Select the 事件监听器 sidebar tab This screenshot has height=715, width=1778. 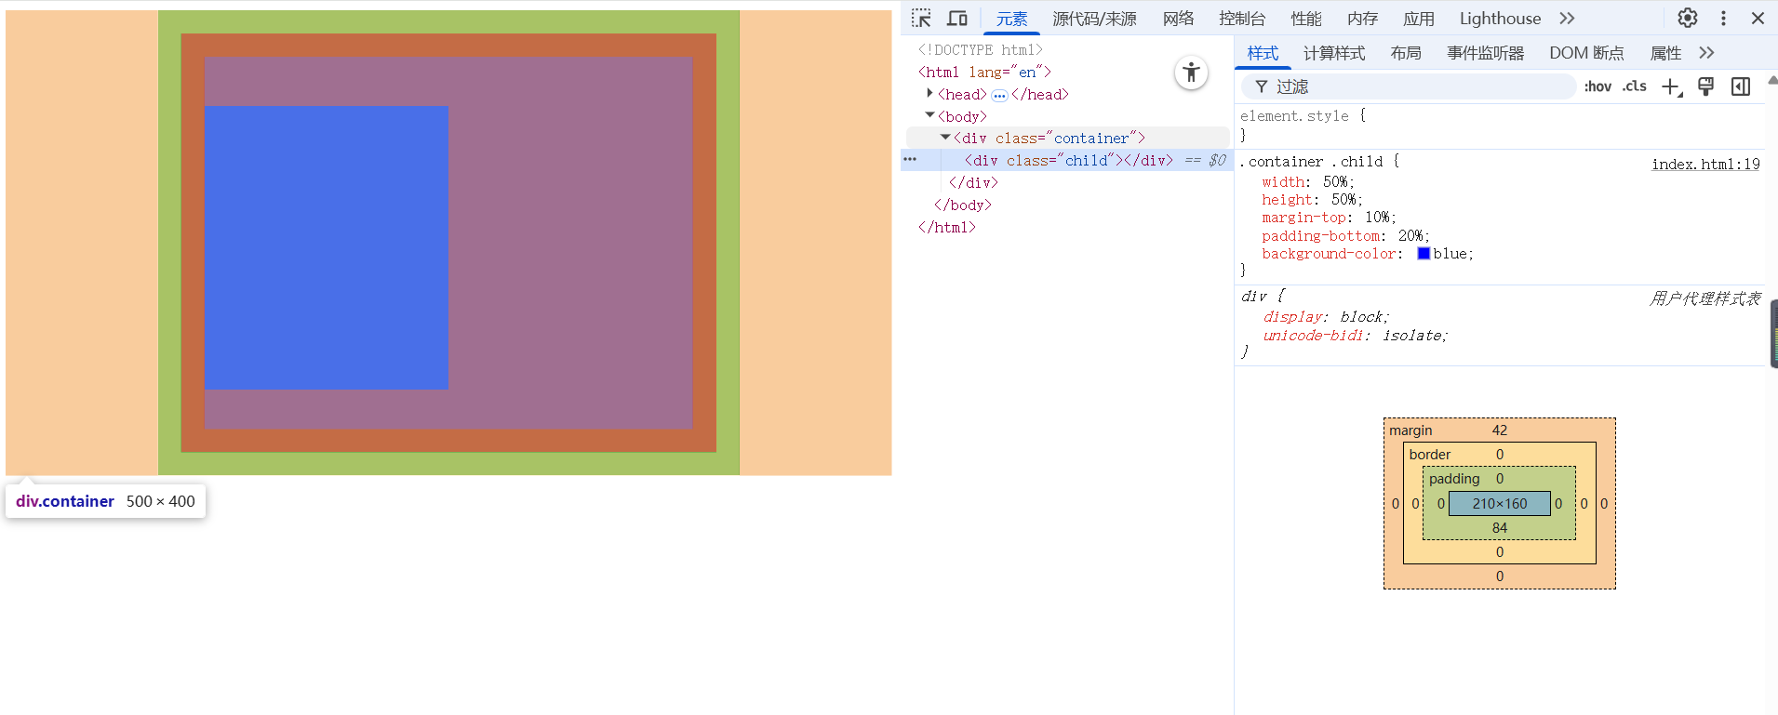[x=1485, y=53]
